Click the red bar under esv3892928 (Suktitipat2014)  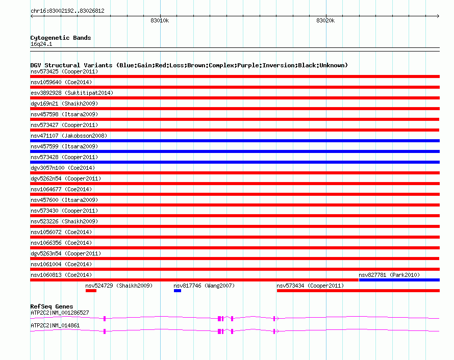pos(235,98)
